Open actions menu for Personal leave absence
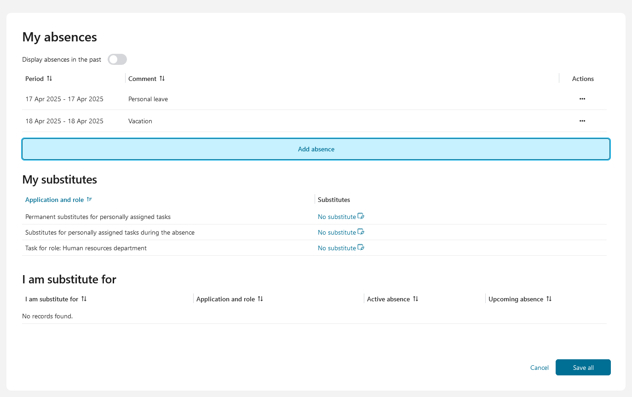The image size is (632, 397). click(582, 99)
